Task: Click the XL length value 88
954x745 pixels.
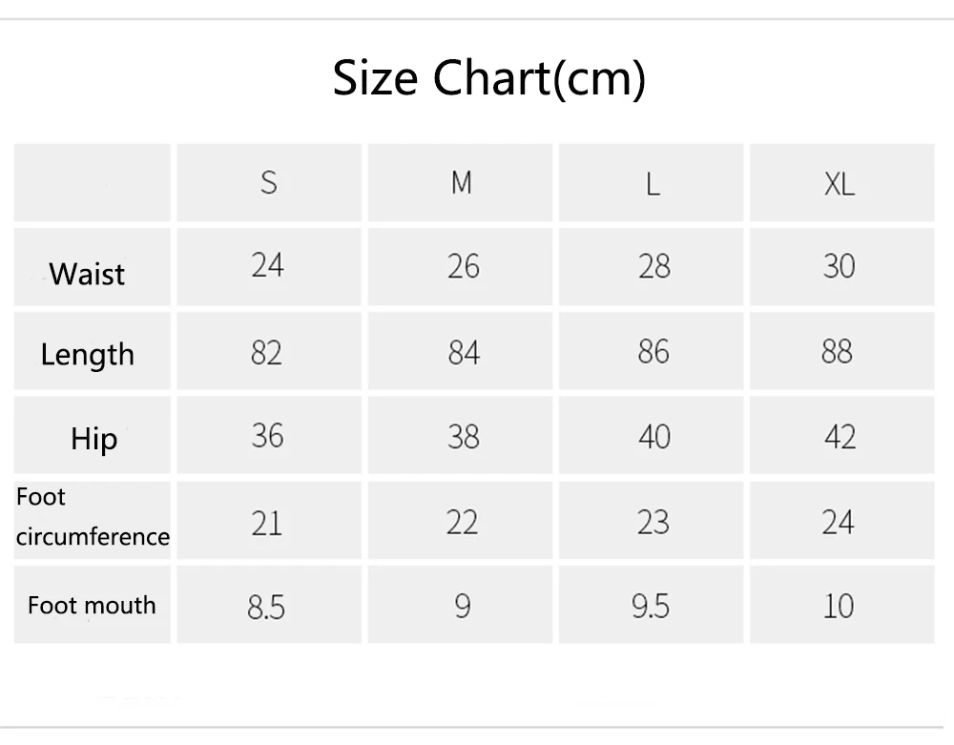Action: tap(837, 352)
